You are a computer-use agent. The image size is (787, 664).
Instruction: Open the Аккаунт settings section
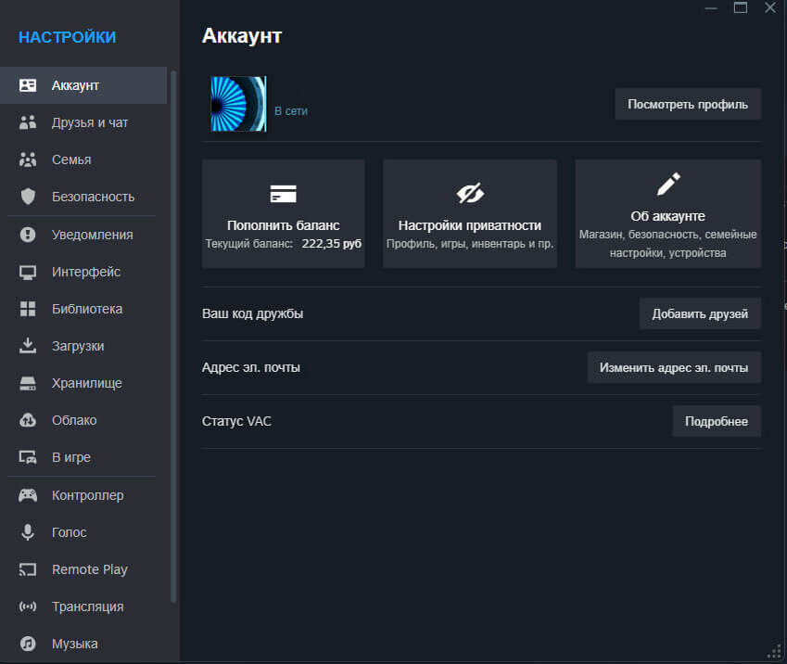click(83, 85)
